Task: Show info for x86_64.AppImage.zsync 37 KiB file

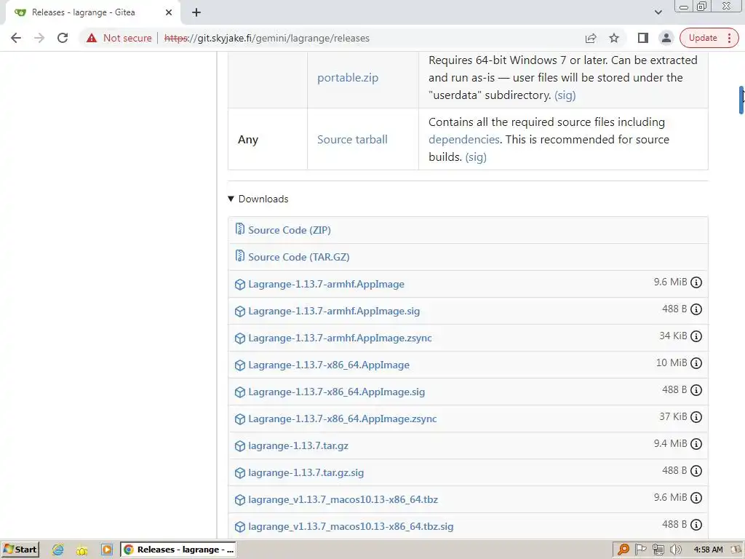Action: [x=696, y=417]
